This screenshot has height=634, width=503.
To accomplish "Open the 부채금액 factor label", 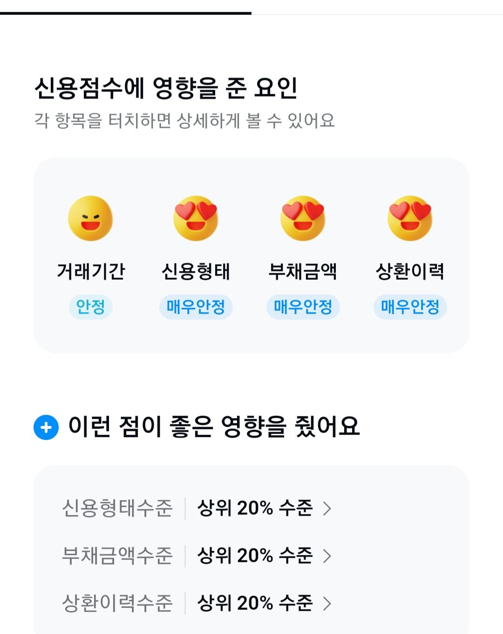I will 303,271.
